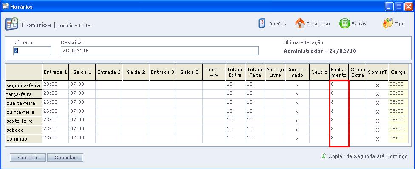Click the Horários calendar clock icon

pos(11,24)
